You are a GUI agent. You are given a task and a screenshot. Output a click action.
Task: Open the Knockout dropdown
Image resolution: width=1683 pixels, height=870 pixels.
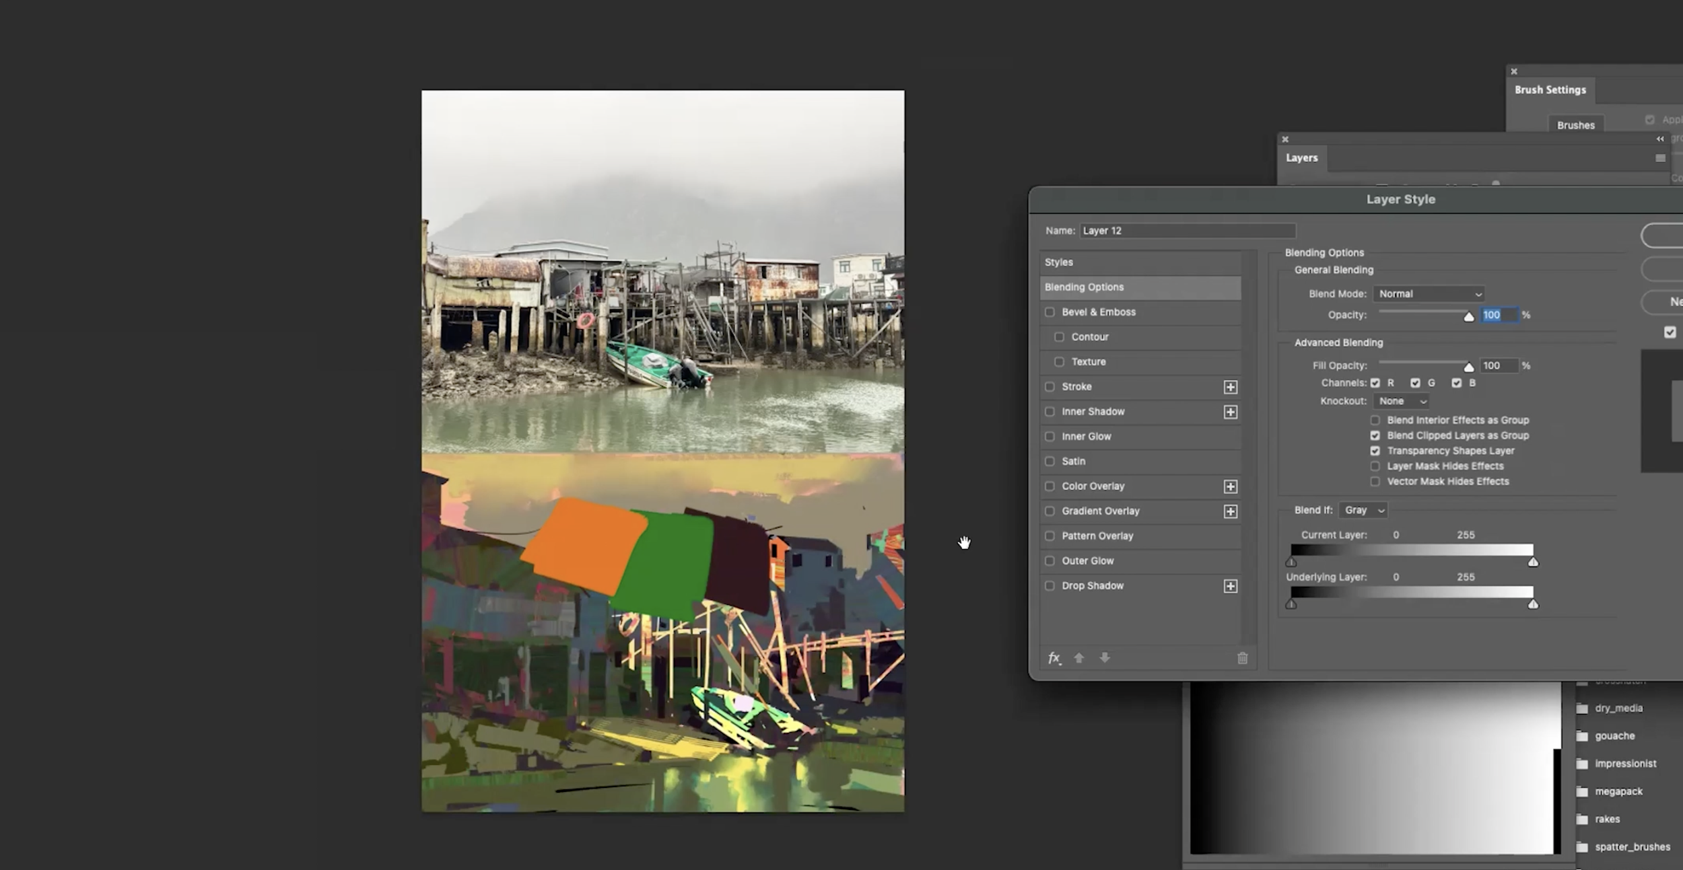coord(1402,401)
